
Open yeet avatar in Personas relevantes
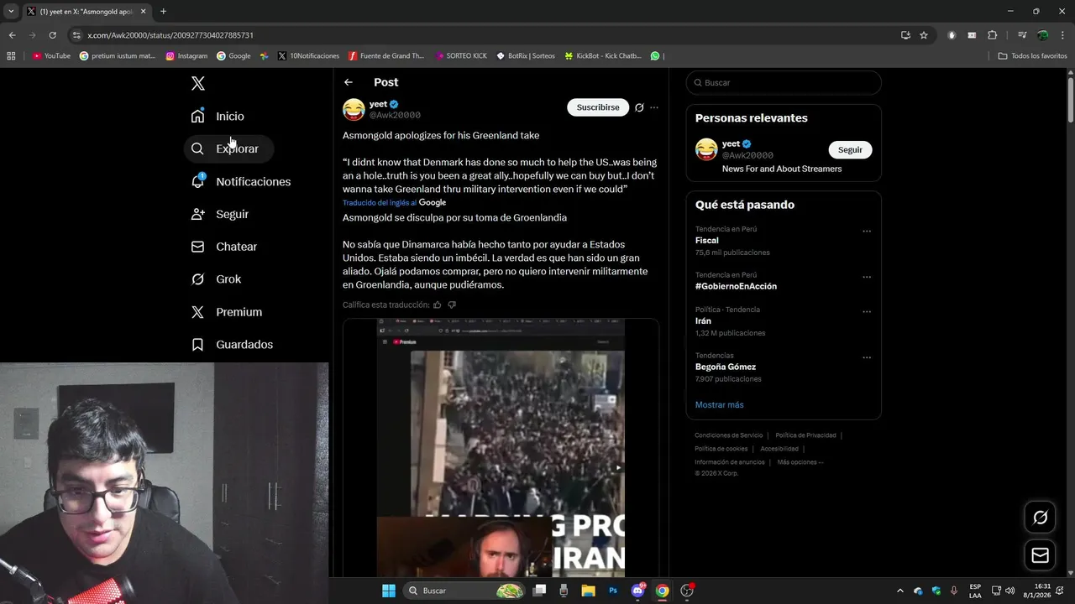[x=706, y=149]
